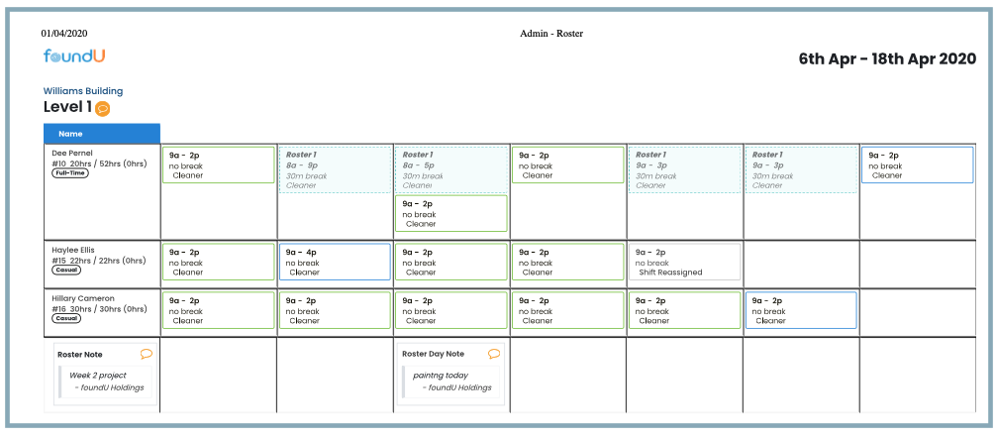Select Dee Pernel's blue-outlined 9a - 2p shift
997x437 pixels.
tap(917, 164)
